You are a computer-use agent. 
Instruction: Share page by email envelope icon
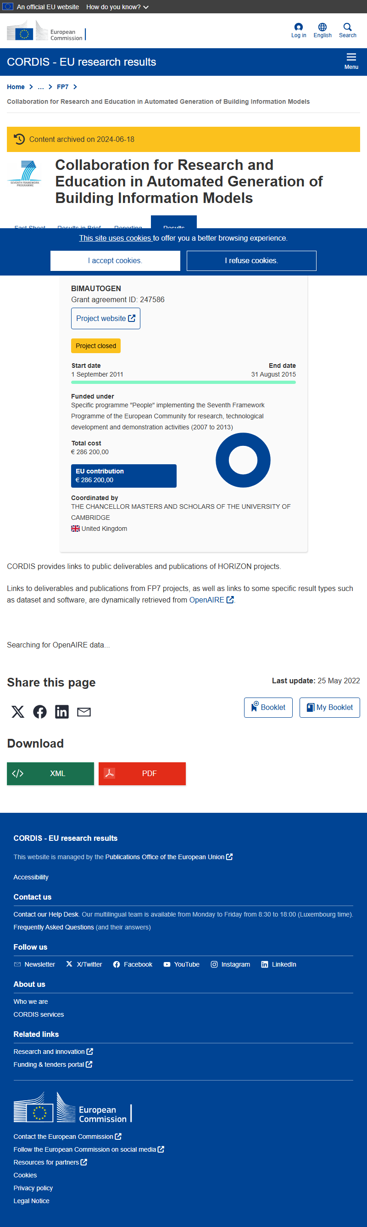tap(84, 712)
